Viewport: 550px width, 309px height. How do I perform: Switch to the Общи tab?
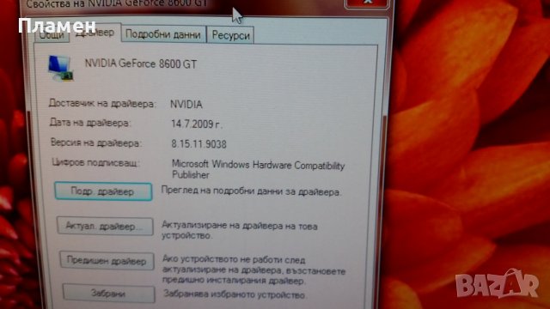(52, 35)
